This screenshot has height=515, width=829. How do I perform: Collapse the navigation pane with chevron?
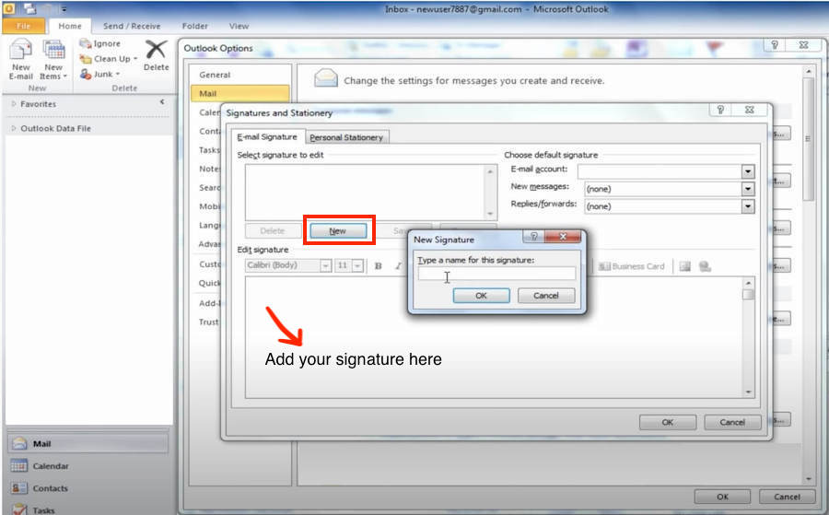[162, 102]
